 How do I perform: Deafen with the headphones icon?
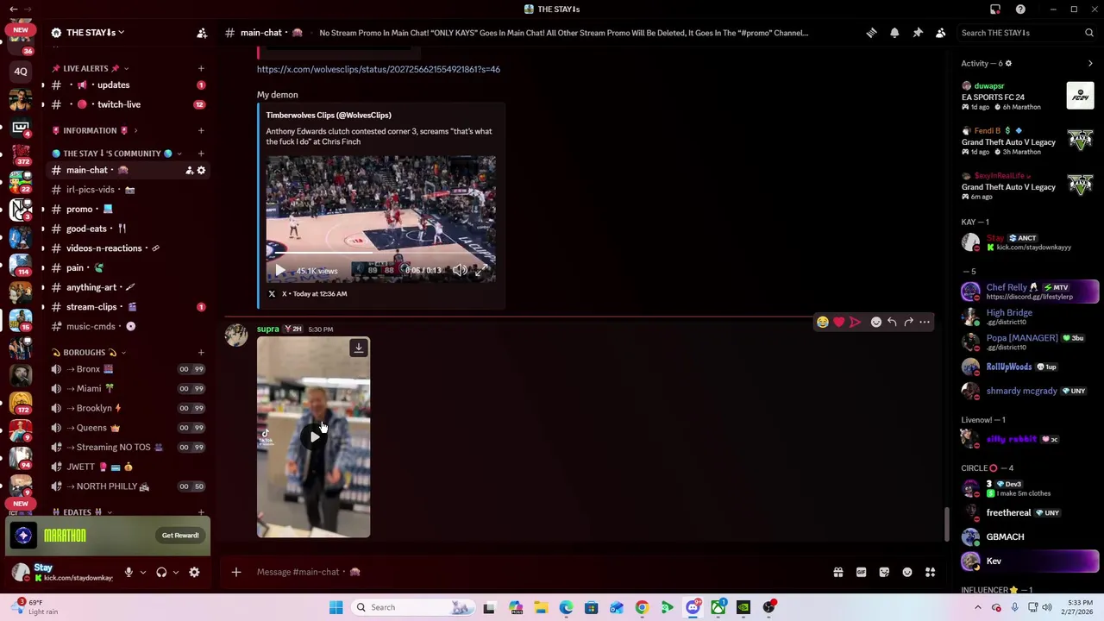pyautogui.click(x=161, y=573)
